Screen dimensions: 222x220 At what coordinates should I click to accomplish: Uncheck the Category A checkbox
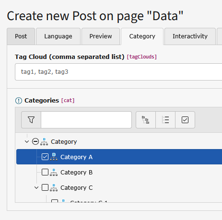45,157
